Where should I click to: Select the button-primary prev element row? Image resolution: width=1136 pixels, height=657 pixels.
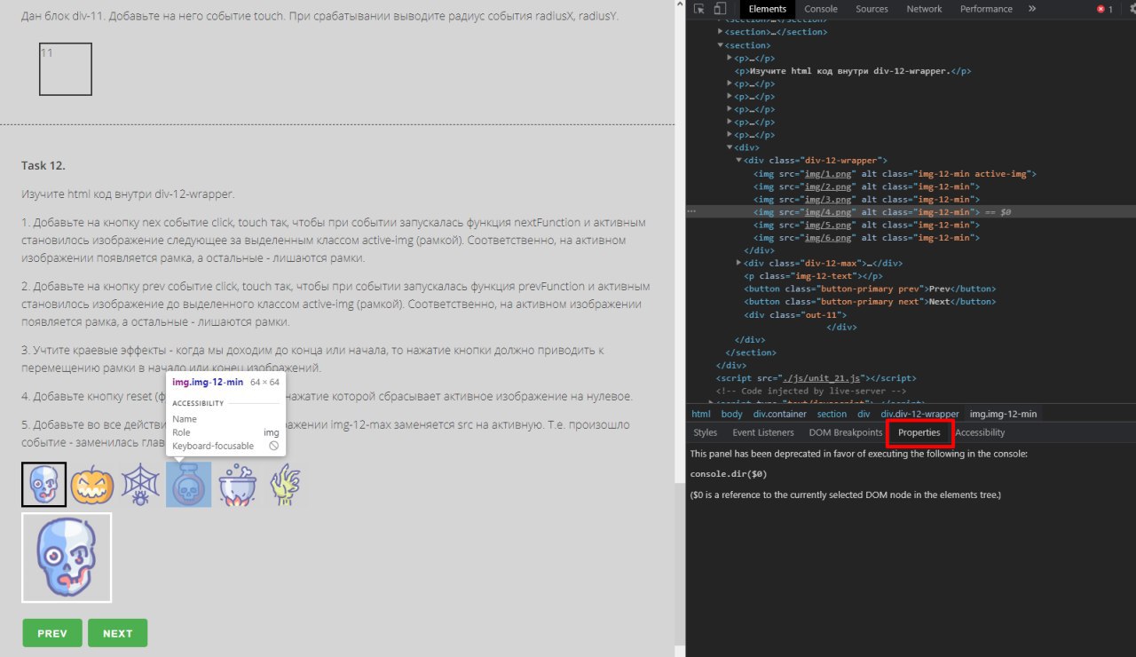tap(870, 289)
